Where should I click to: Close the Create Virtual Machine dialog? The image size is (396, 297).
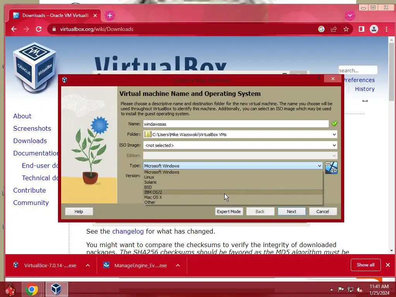tap(333, 79)
